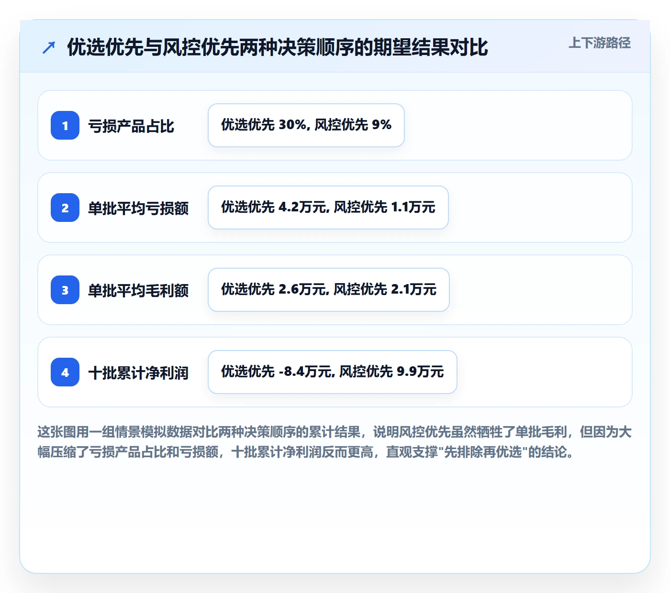Screen dimensions: 670x593
Task: Click the number 2 step badge
Action: (x=65, y=208)
